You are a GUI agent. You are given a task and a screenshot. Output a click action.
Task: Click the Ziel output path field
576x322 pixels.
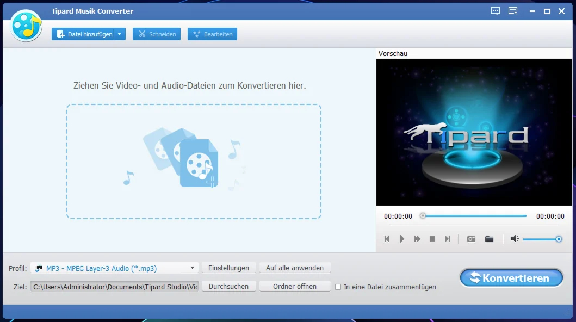tap(114, 287)
